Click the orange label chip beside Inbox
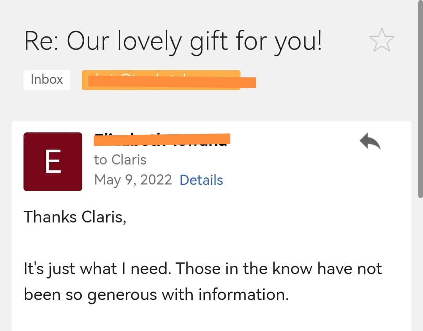 point(161,80)
